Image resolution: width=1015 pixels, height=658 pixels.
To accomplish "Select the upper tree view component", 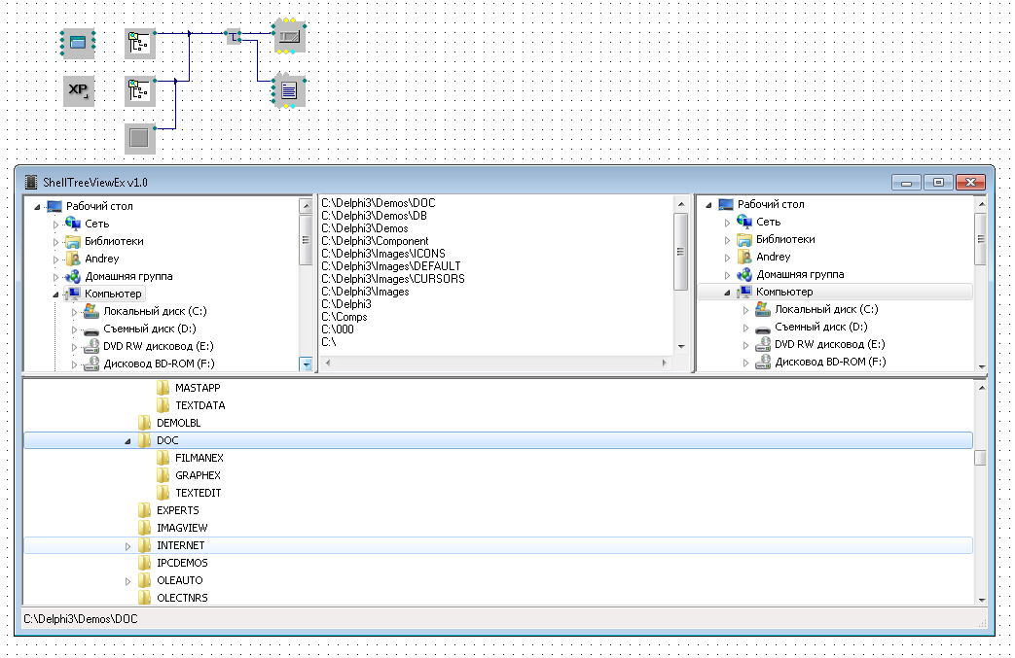I will coord(140,43).
